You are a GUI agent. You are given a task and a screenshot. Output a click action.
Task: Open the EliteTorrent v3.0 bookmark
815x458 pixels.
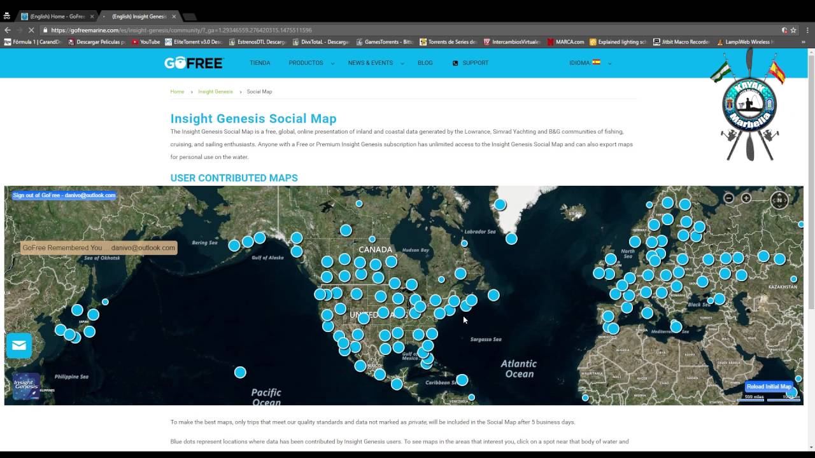pyautogui.click(x=194, y=42)
